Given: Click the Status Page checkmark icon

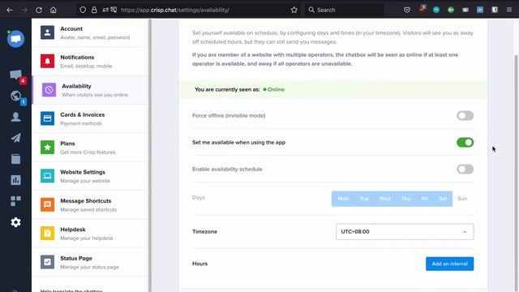Looking at the screenshot, I should click(47, 262).
